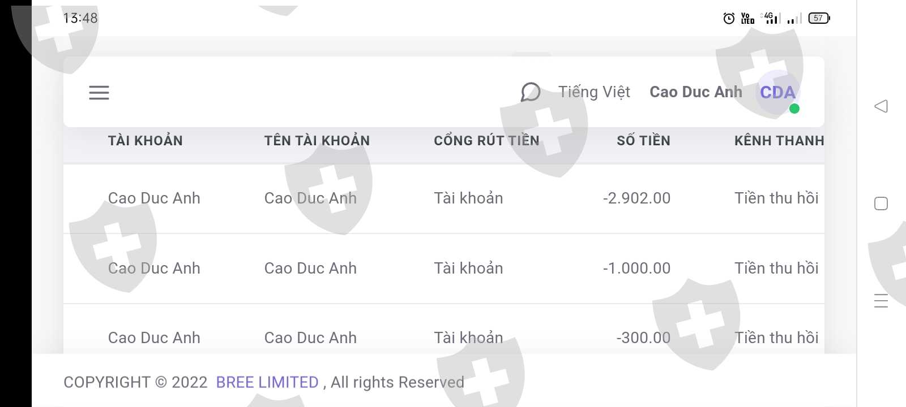The height and width of the screenshot is (407, 906).
Task: Expand the Cao Duc Anh user menu
Action: coord(695,92)
